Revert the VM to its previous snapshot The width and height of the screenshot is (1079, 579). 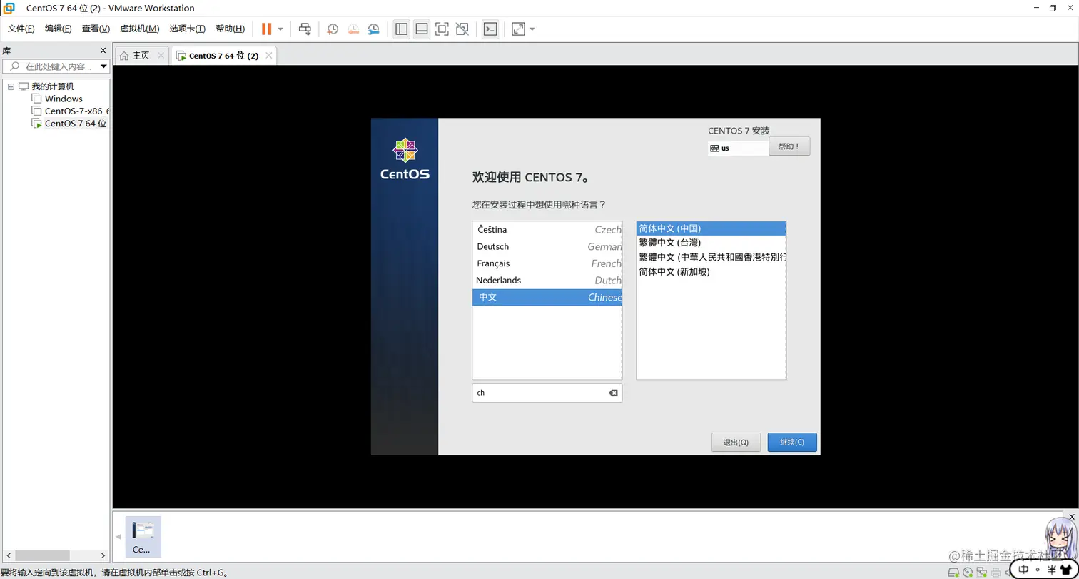point(353,29)
